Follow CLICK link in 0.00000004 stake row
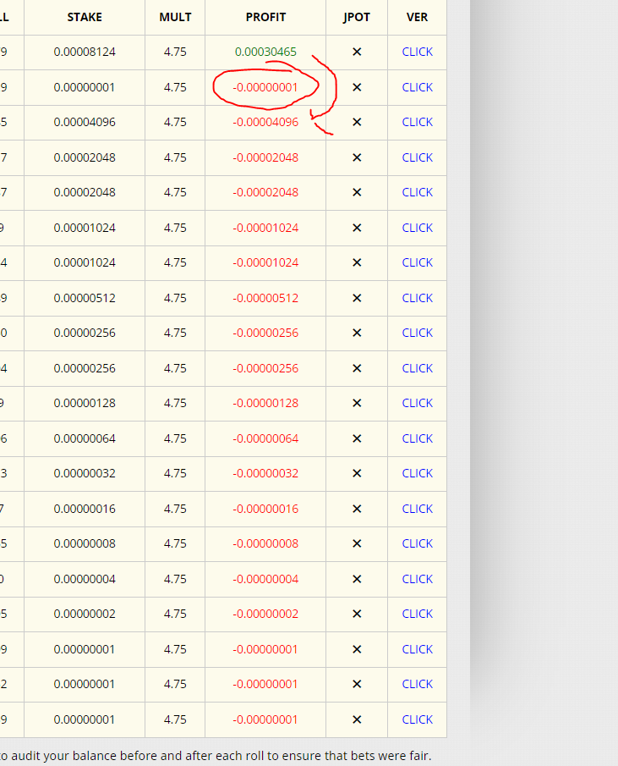 (x=417, y=579)
